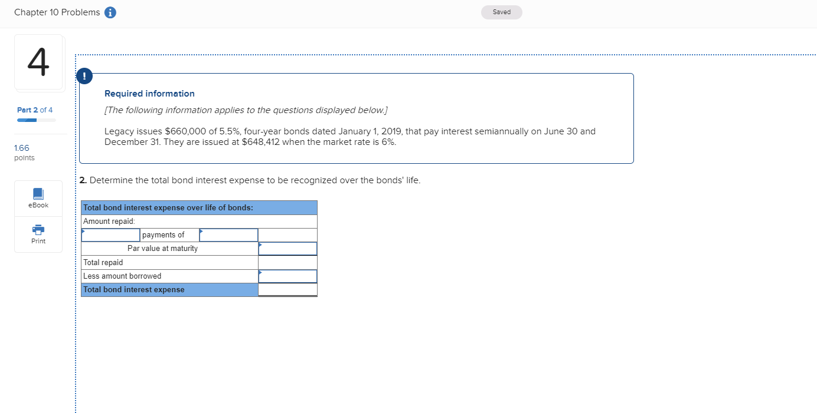The height and width of the screenshot is (413, 817).
Task: Click the Total bond interest expense answer field
Action: point(287,289)
